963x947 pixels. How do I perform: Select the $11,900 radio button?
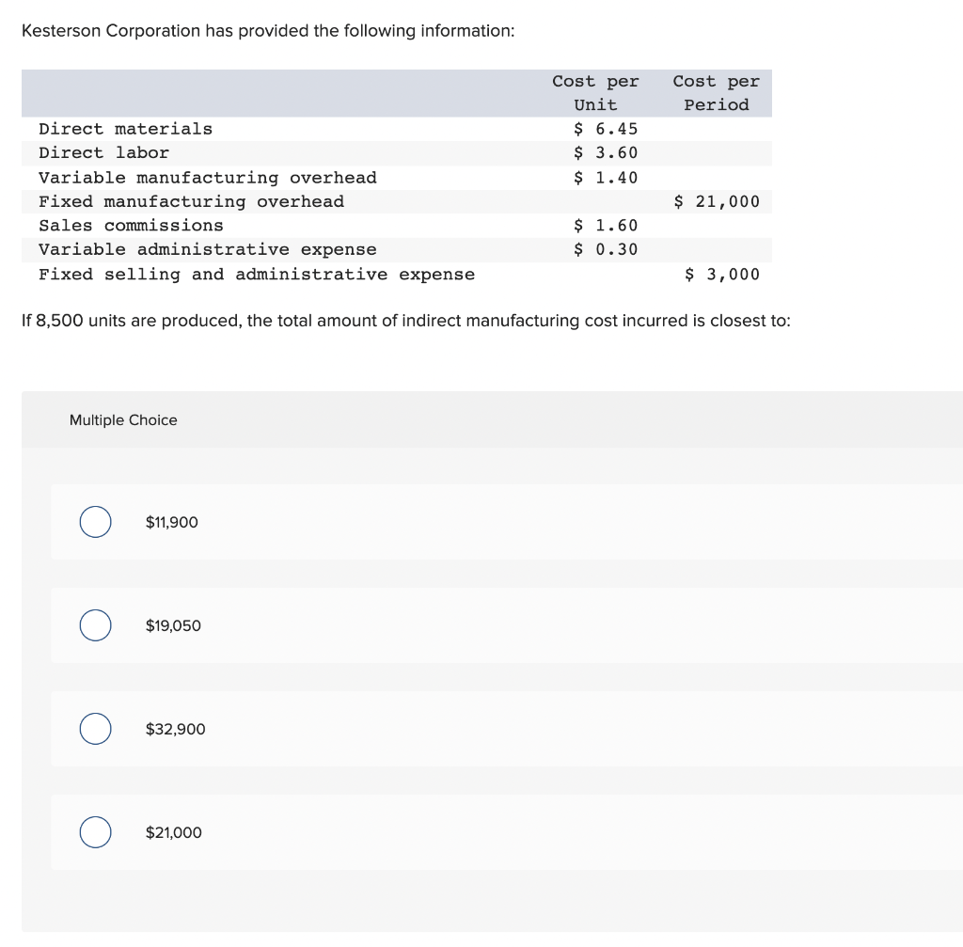95,522
